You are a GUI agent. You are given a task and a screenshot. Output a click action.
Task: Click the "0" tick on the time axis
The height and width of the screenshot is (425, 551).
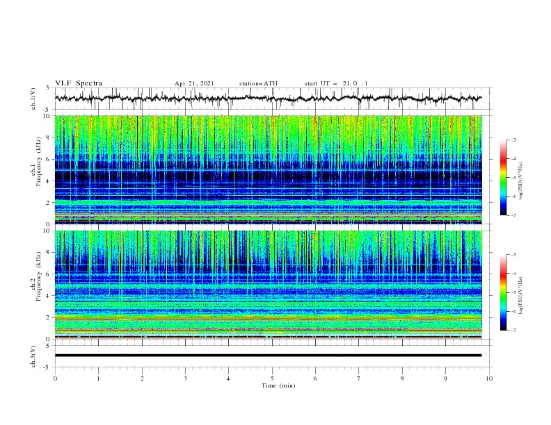(55, 378)
